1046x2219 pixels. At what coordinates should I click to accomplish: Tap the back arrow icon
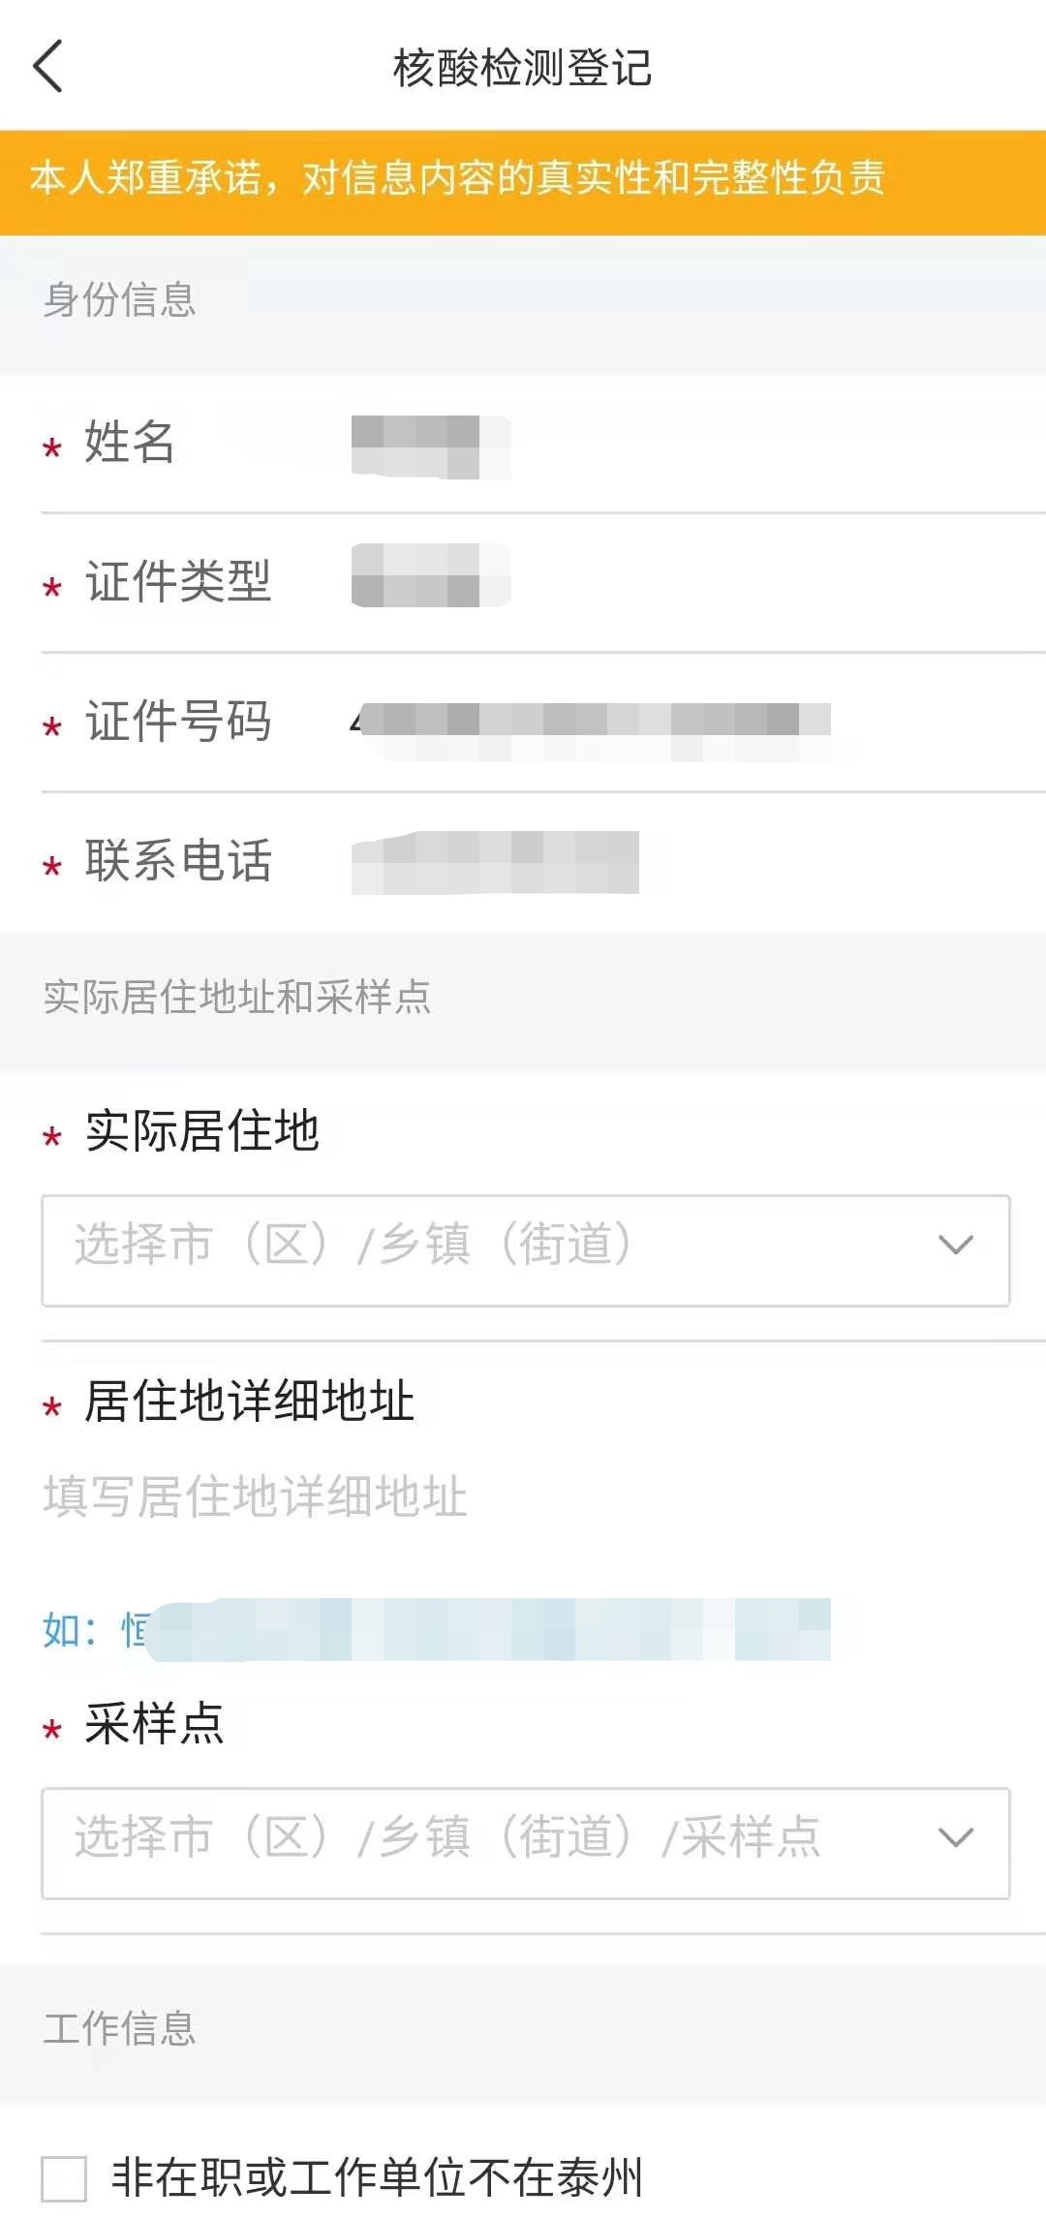[x=48, y=67]
